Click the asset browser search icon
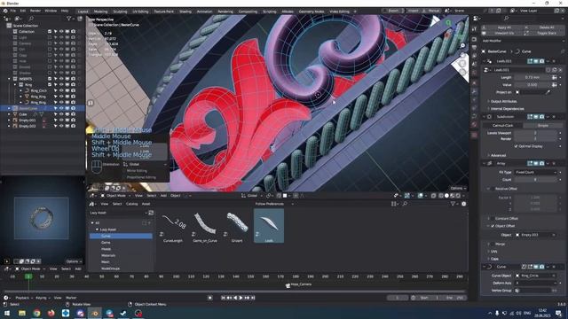568x319 pixels. (405, 204)
